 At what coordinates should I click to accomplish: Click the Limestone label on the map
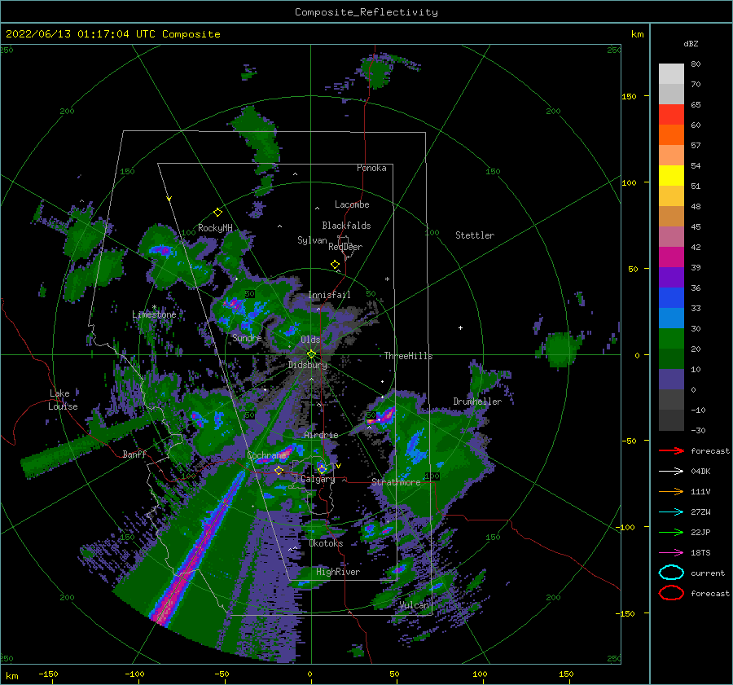coord(154,314)
